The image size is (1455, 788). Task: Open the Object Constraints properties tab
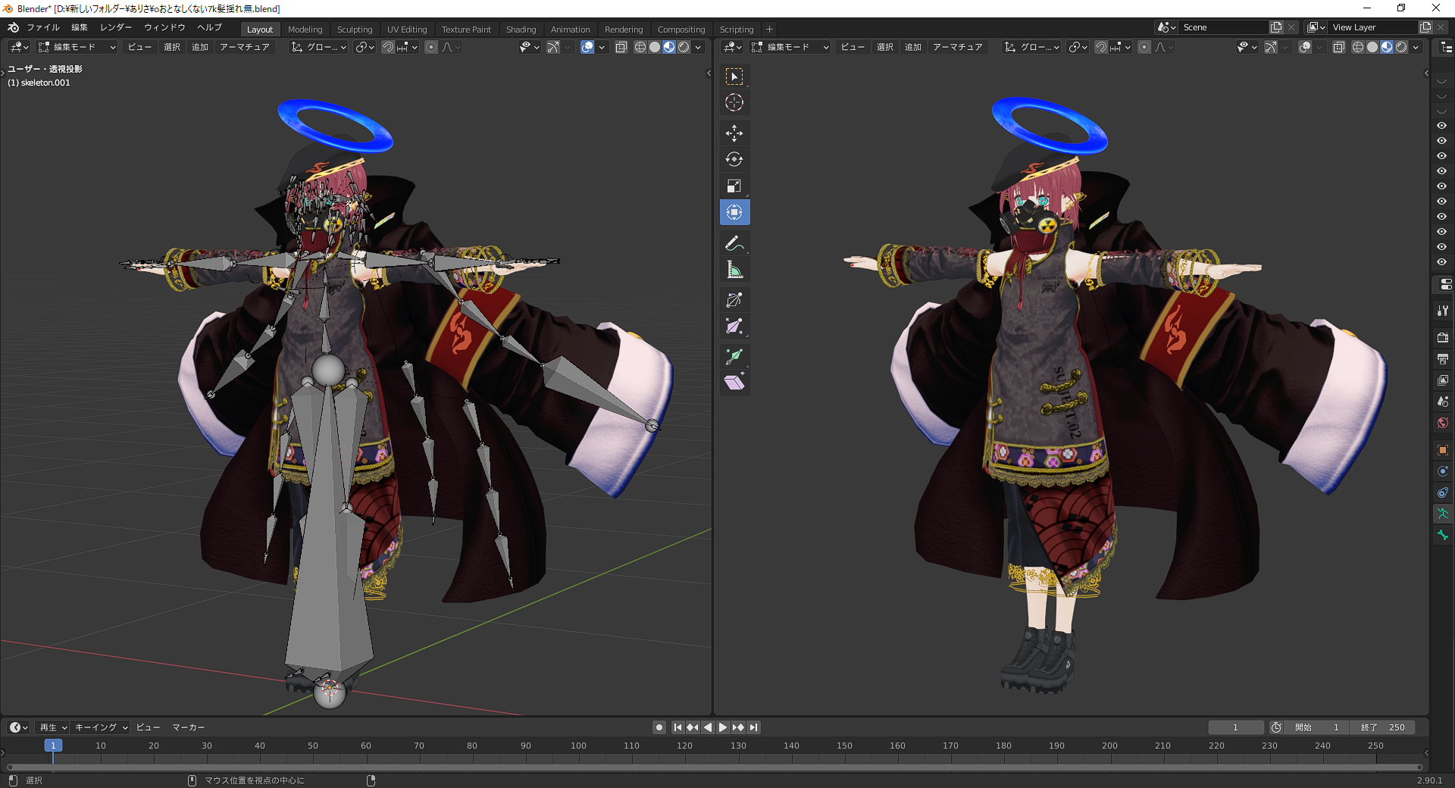tap(1443, 492)
